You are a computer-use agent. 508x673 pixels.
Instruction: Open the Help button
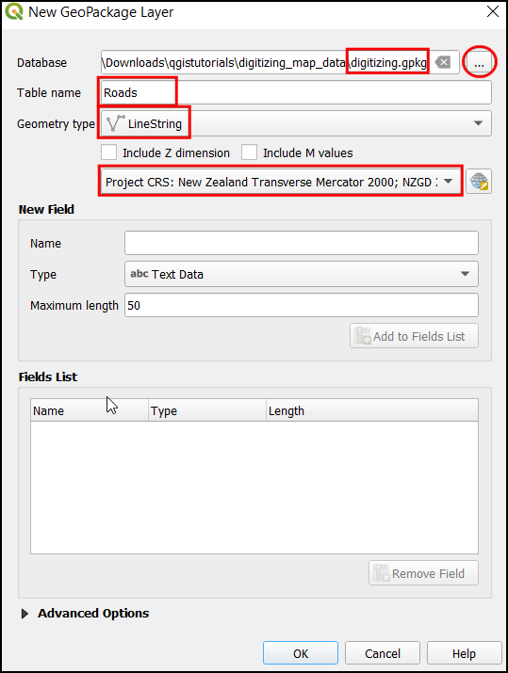click(464, 653)
